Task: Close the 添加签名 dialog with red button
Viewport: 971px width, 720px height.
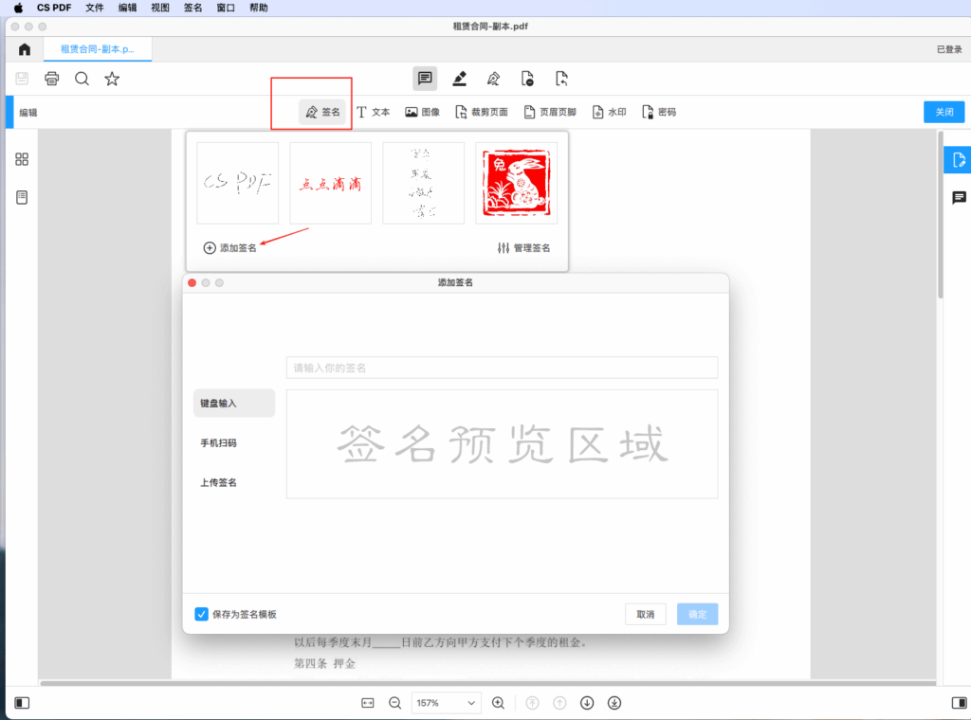Action: [192, 282]
